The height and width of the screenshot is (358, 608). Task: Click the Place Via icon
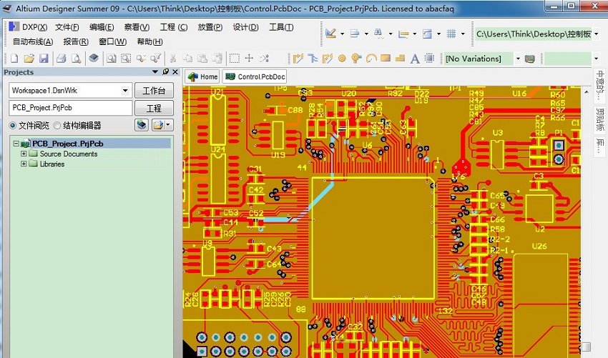[356, 59]
